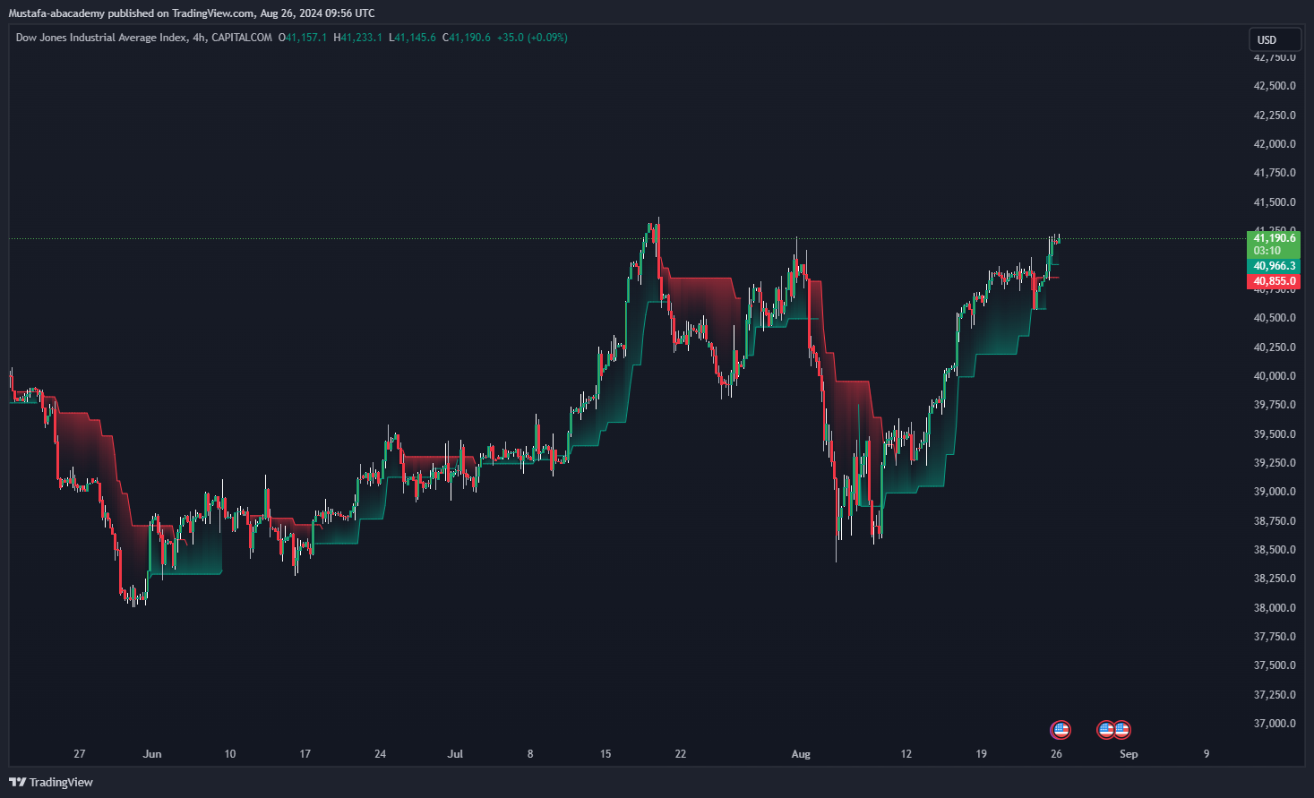Click the 38,250.0 price axis label
The height and width of the screenshot is (798, 1314).
tap(1275, 579)
